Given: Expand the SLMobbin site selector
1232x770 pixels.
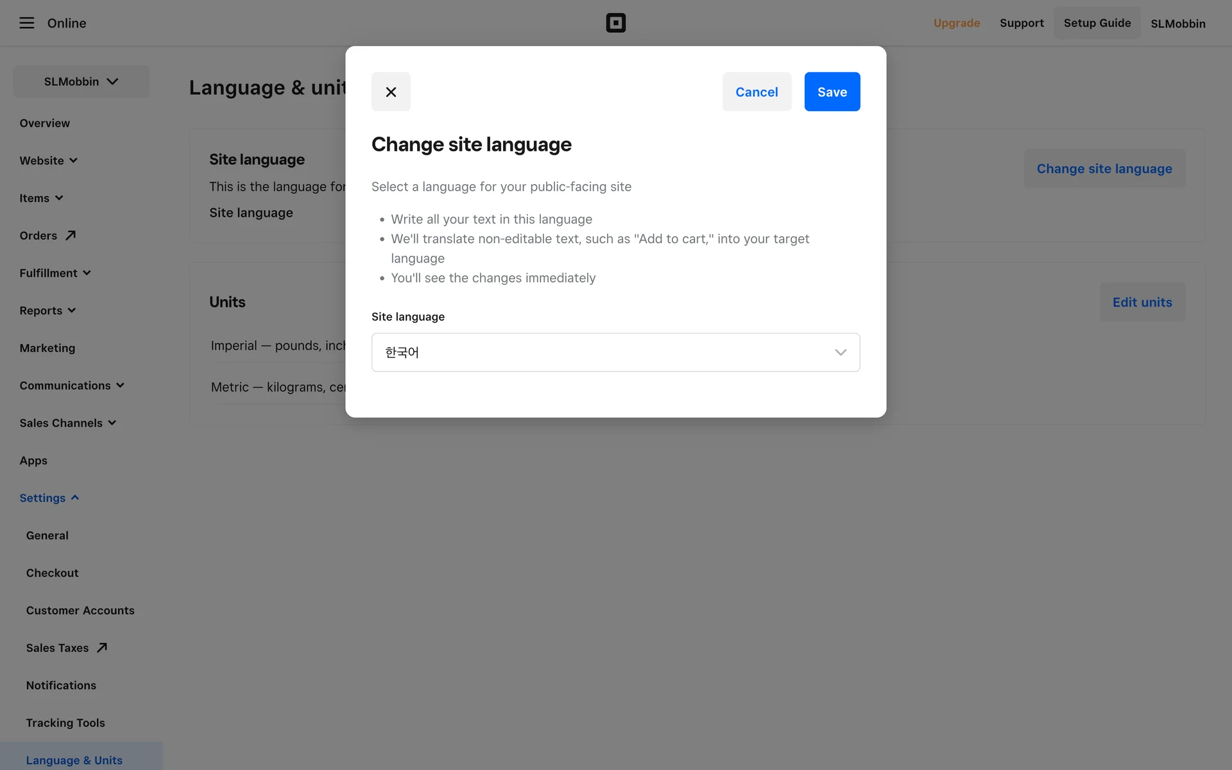Looking at the screenshot, I should 81,81.
